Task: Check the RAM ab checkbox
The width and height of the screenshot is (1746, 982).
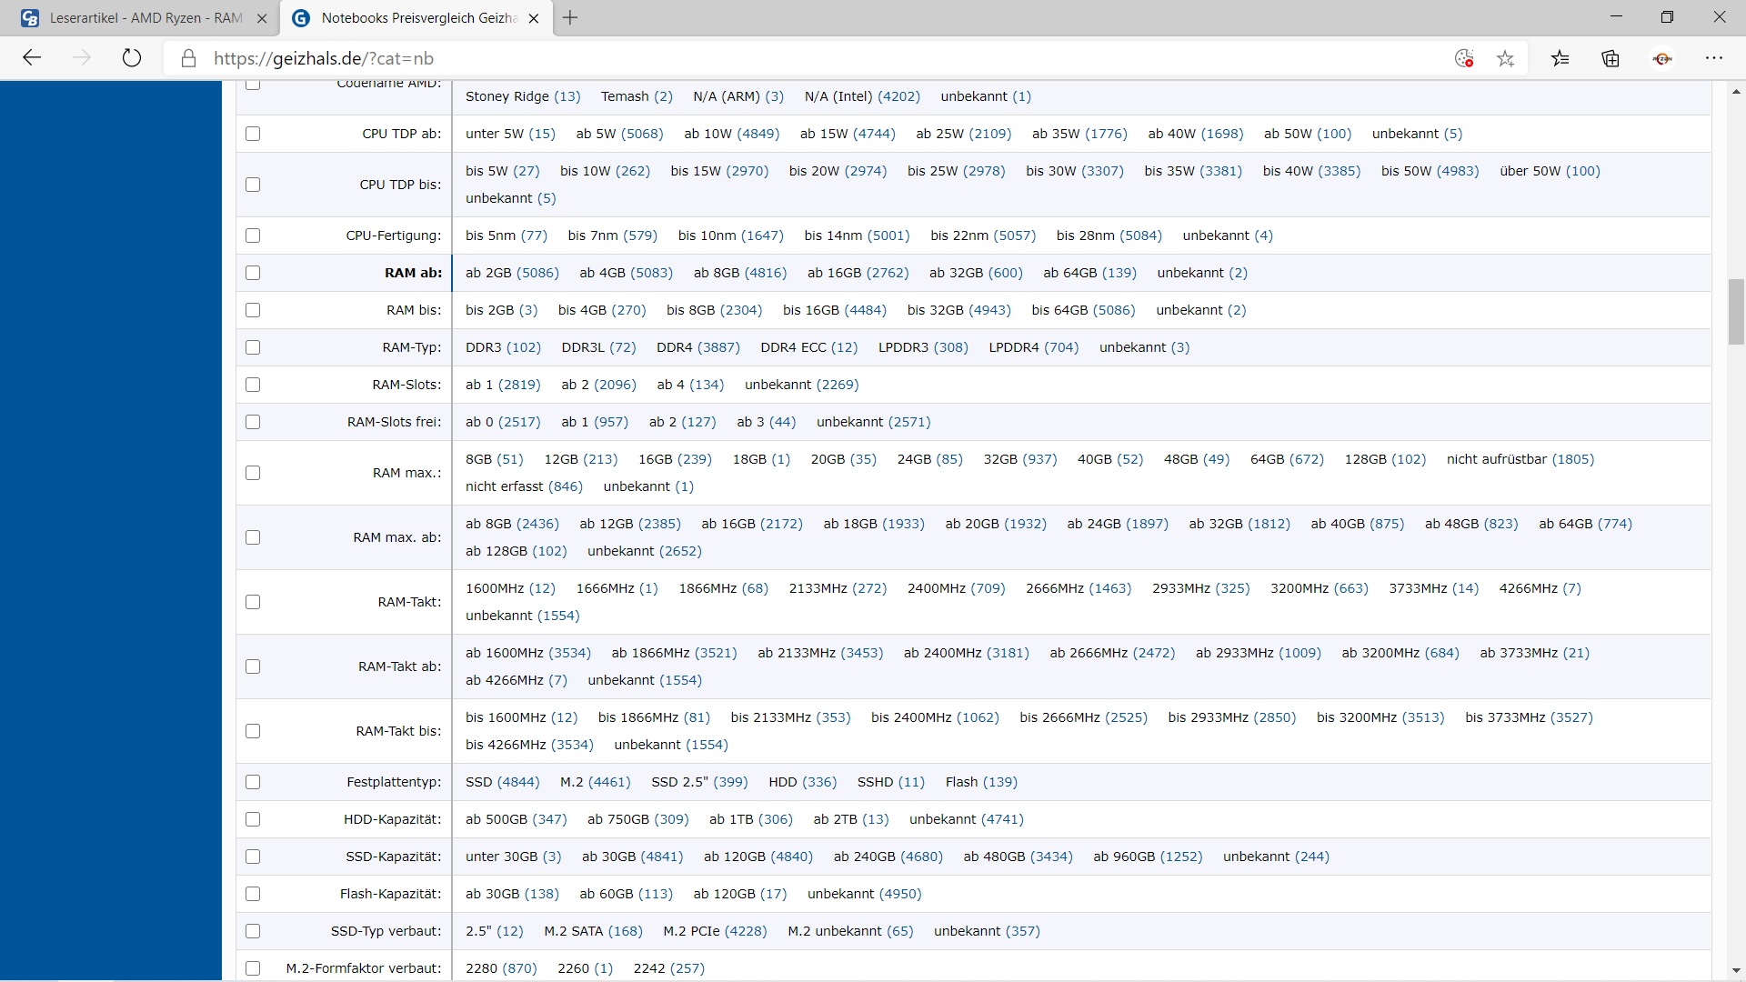Action: [253, 273]
